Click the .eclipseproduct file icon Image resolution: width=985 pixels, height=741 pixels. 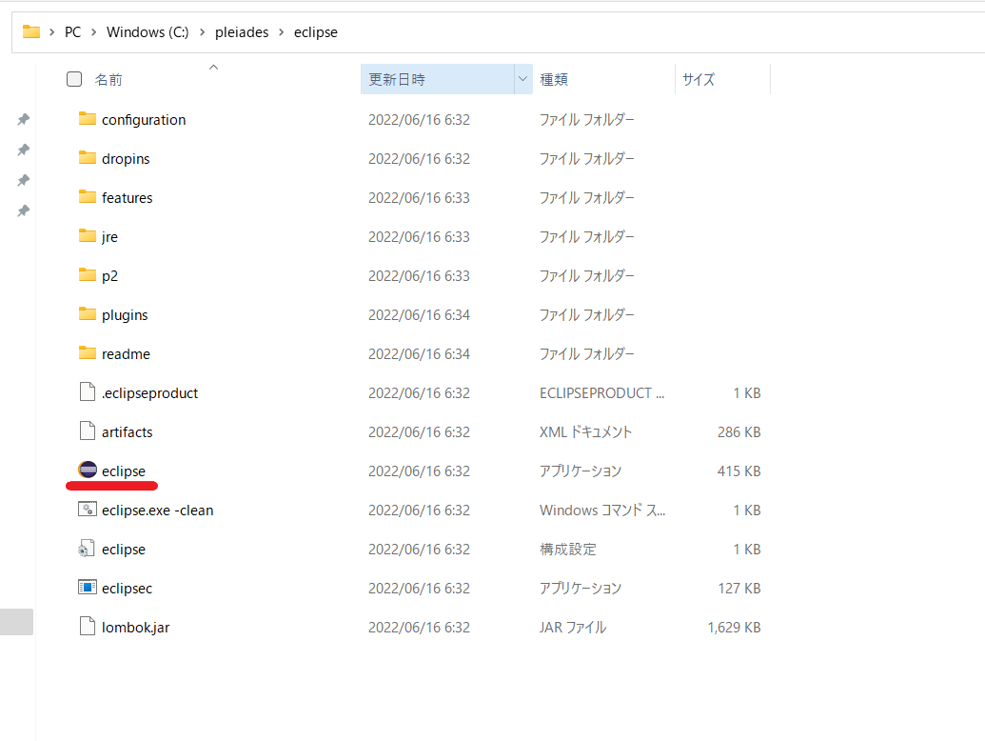[x=88, y=391]
